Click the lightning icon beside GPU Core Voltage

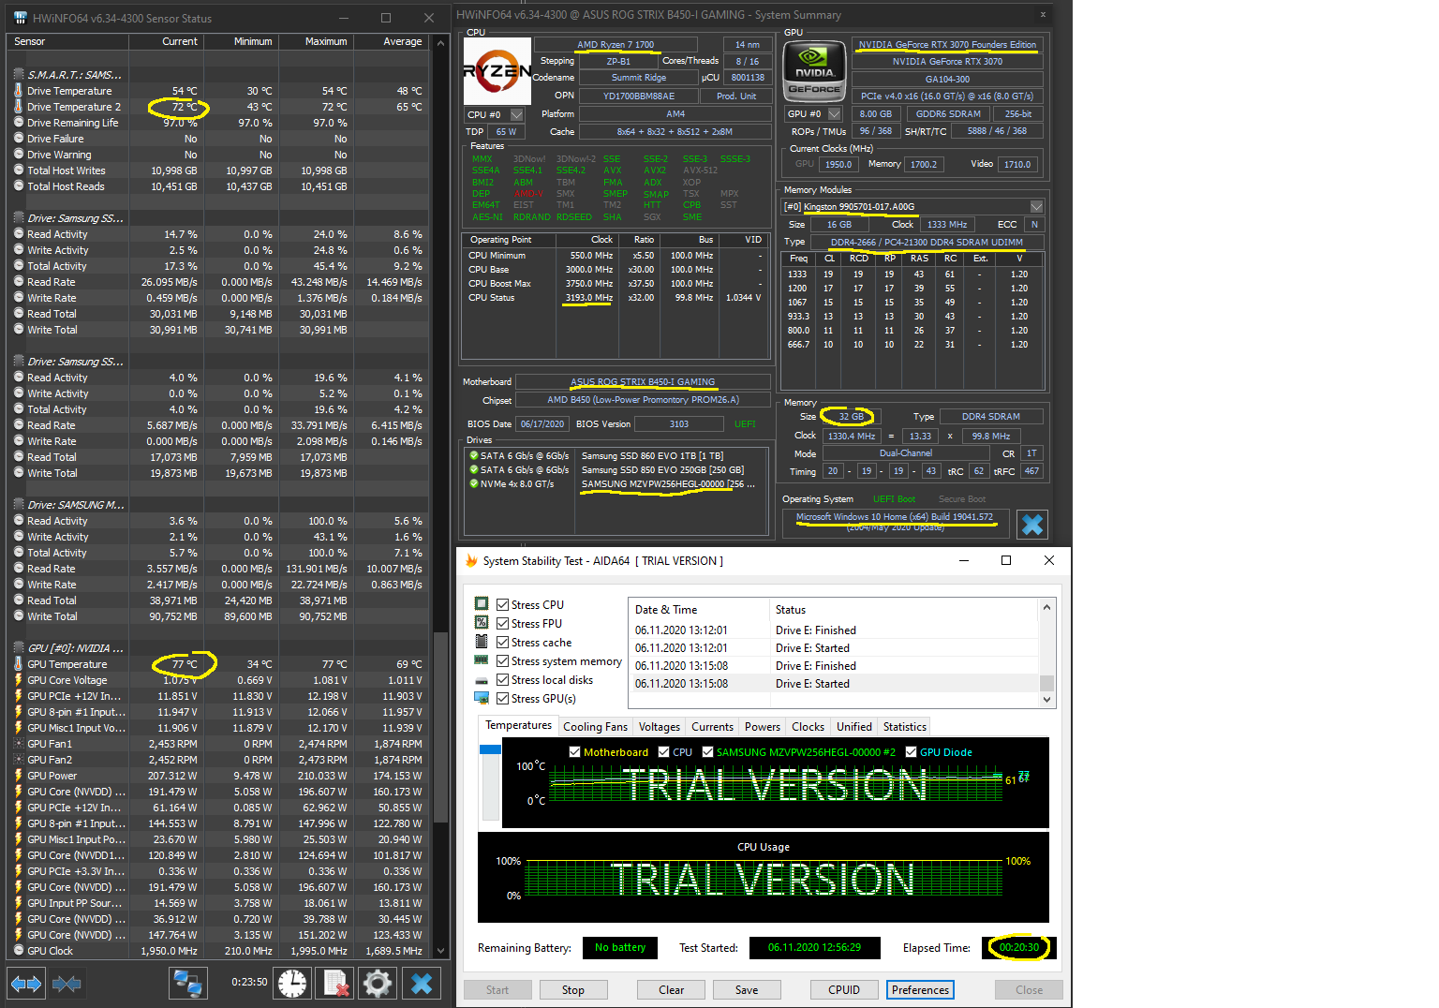pyautogui.click(x=19, y=680)
